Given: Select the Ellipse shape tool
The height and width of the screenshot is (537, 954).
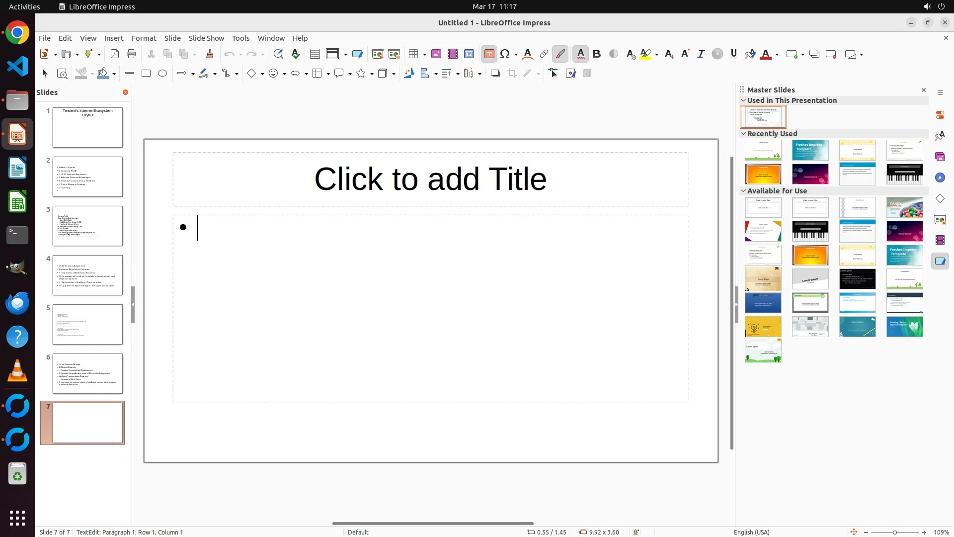Looking at the screenshot, I should click(x=162, y=74).
